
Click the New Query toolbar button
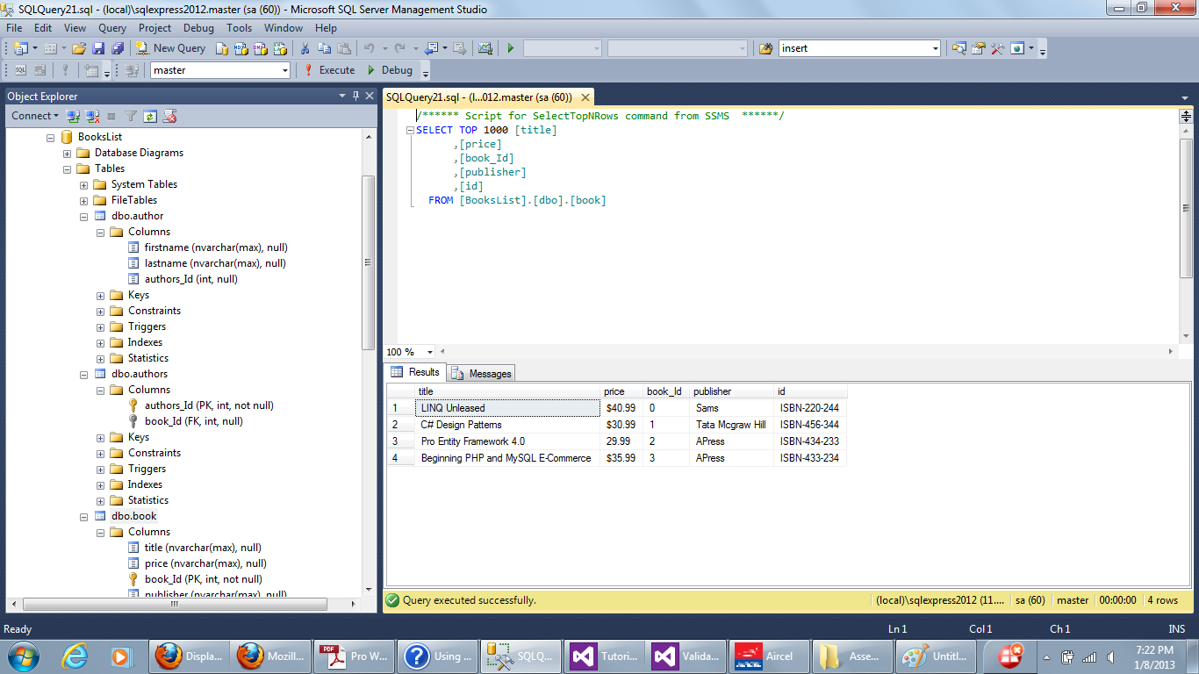coord(171,48)
